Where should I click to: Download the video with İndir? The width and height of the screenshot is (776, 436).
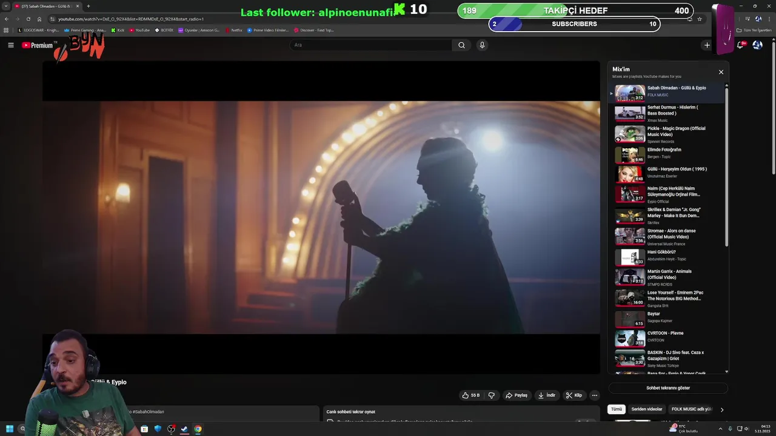(546, 395)
